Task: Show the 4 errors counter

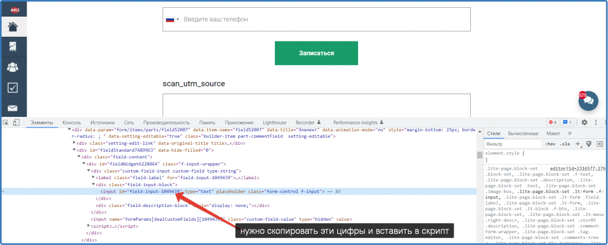Action: [x=552, y=122]
